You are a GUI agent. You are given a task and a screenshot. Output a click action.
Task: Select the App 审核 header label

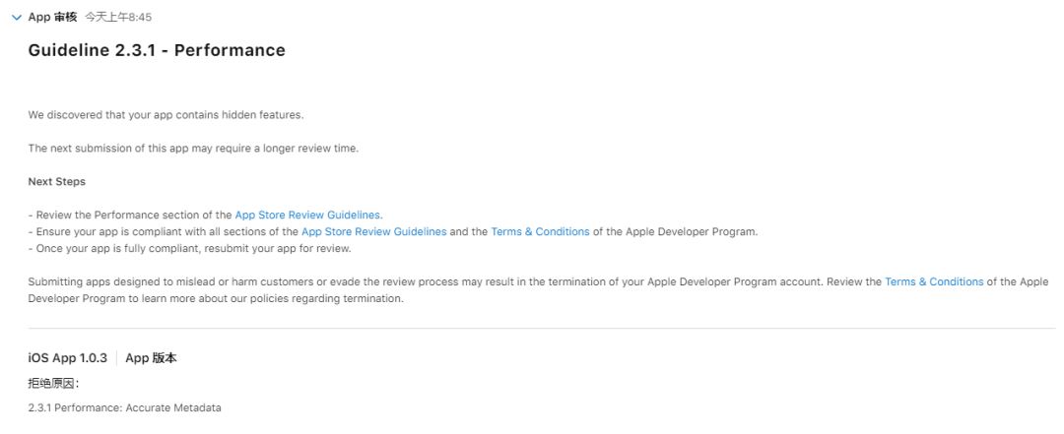(x=52, y=17)
